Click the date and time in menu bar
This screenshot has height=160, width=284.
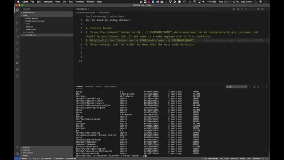click(x=229, y=2)
